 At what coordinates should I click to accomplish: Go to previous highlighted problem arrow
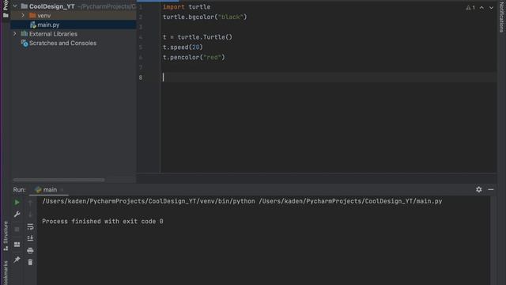coord(481,7)
